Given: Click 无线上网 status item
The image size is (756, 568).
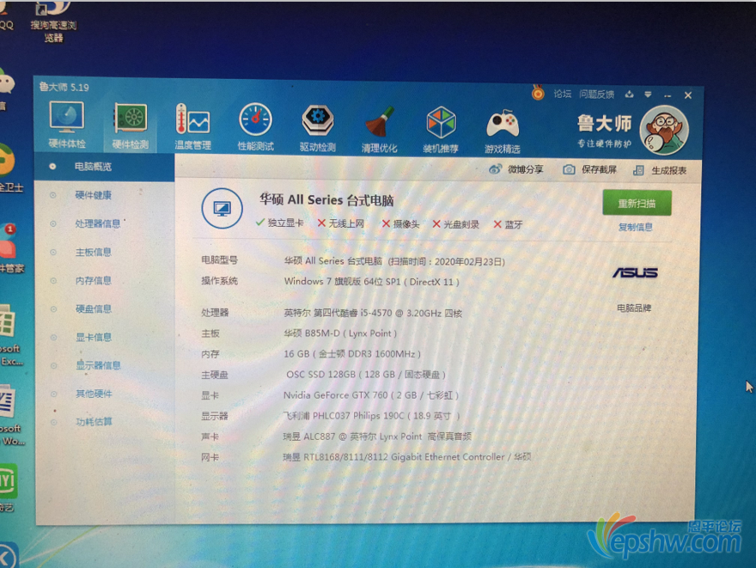Looking at the screenshot, I should click(341, 223).
